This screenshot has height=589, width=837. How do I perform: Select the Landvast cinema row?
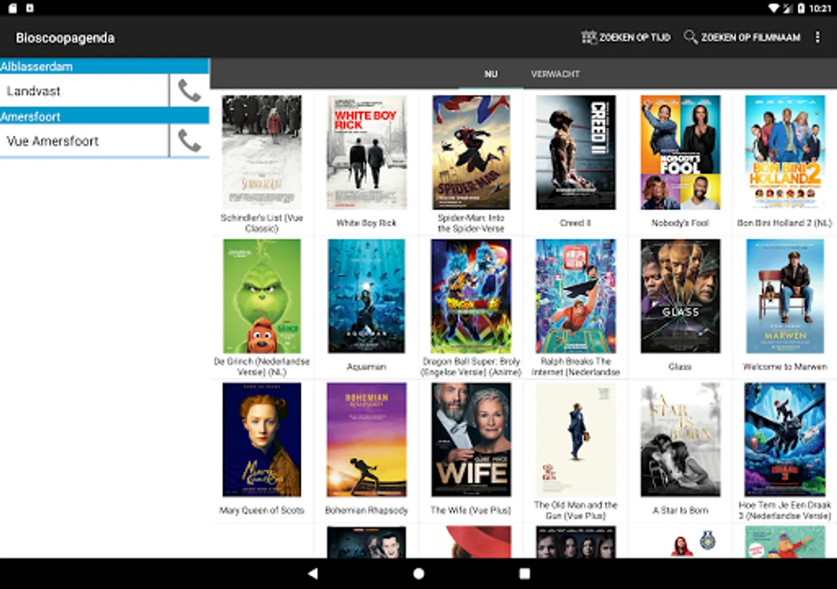(x=84, y=90)
